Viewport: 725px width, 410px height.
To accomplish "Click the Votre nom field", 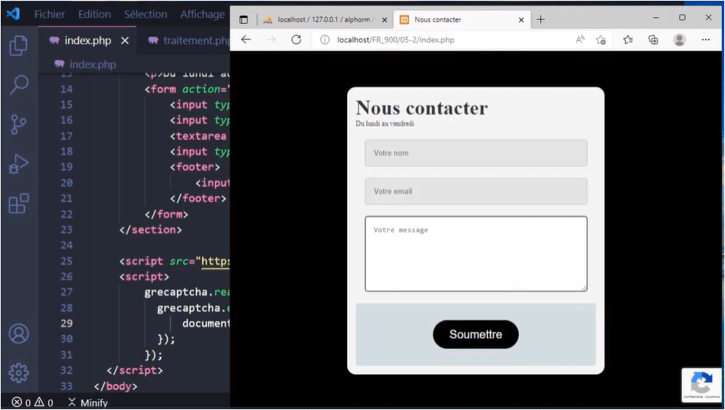I will pyautogui.click(x=476, y=153).
